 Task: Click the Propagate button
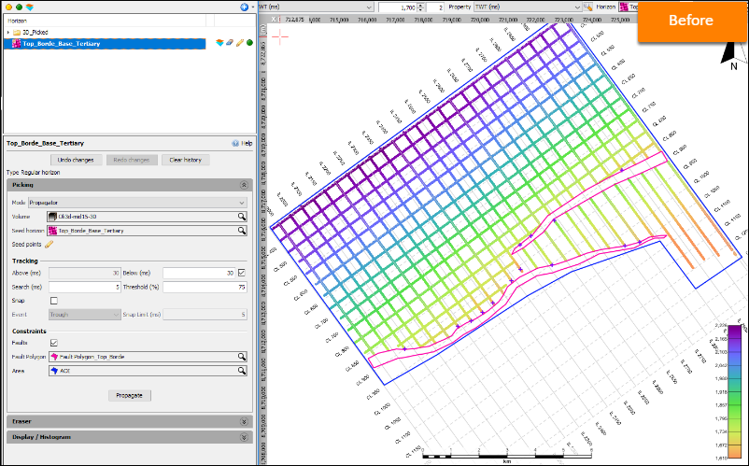point(130,395)
